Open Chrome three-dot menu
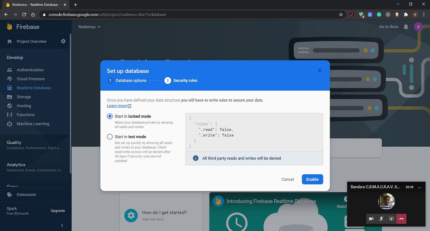Image resolution: width=430 pixels, height=231 pixels. pos(424,14)
